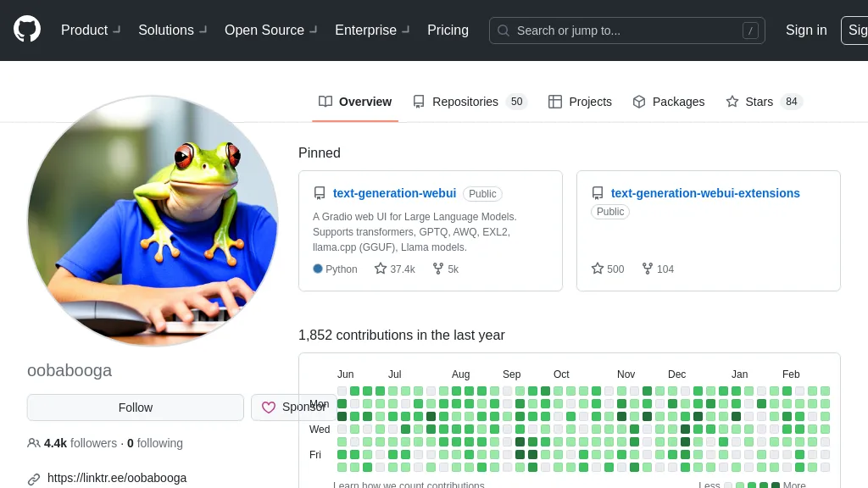The image size is (868, 488).
Task: Open text-generation-webui-extensions repository link
Action: (705, 193)
